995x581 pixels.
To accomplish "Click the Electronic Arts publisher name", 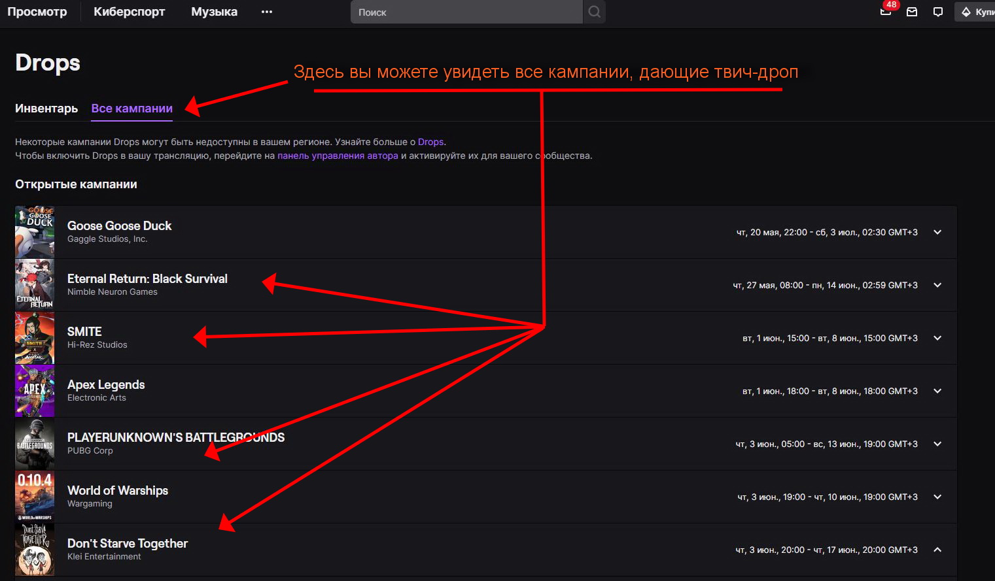I will coord(97,398).
